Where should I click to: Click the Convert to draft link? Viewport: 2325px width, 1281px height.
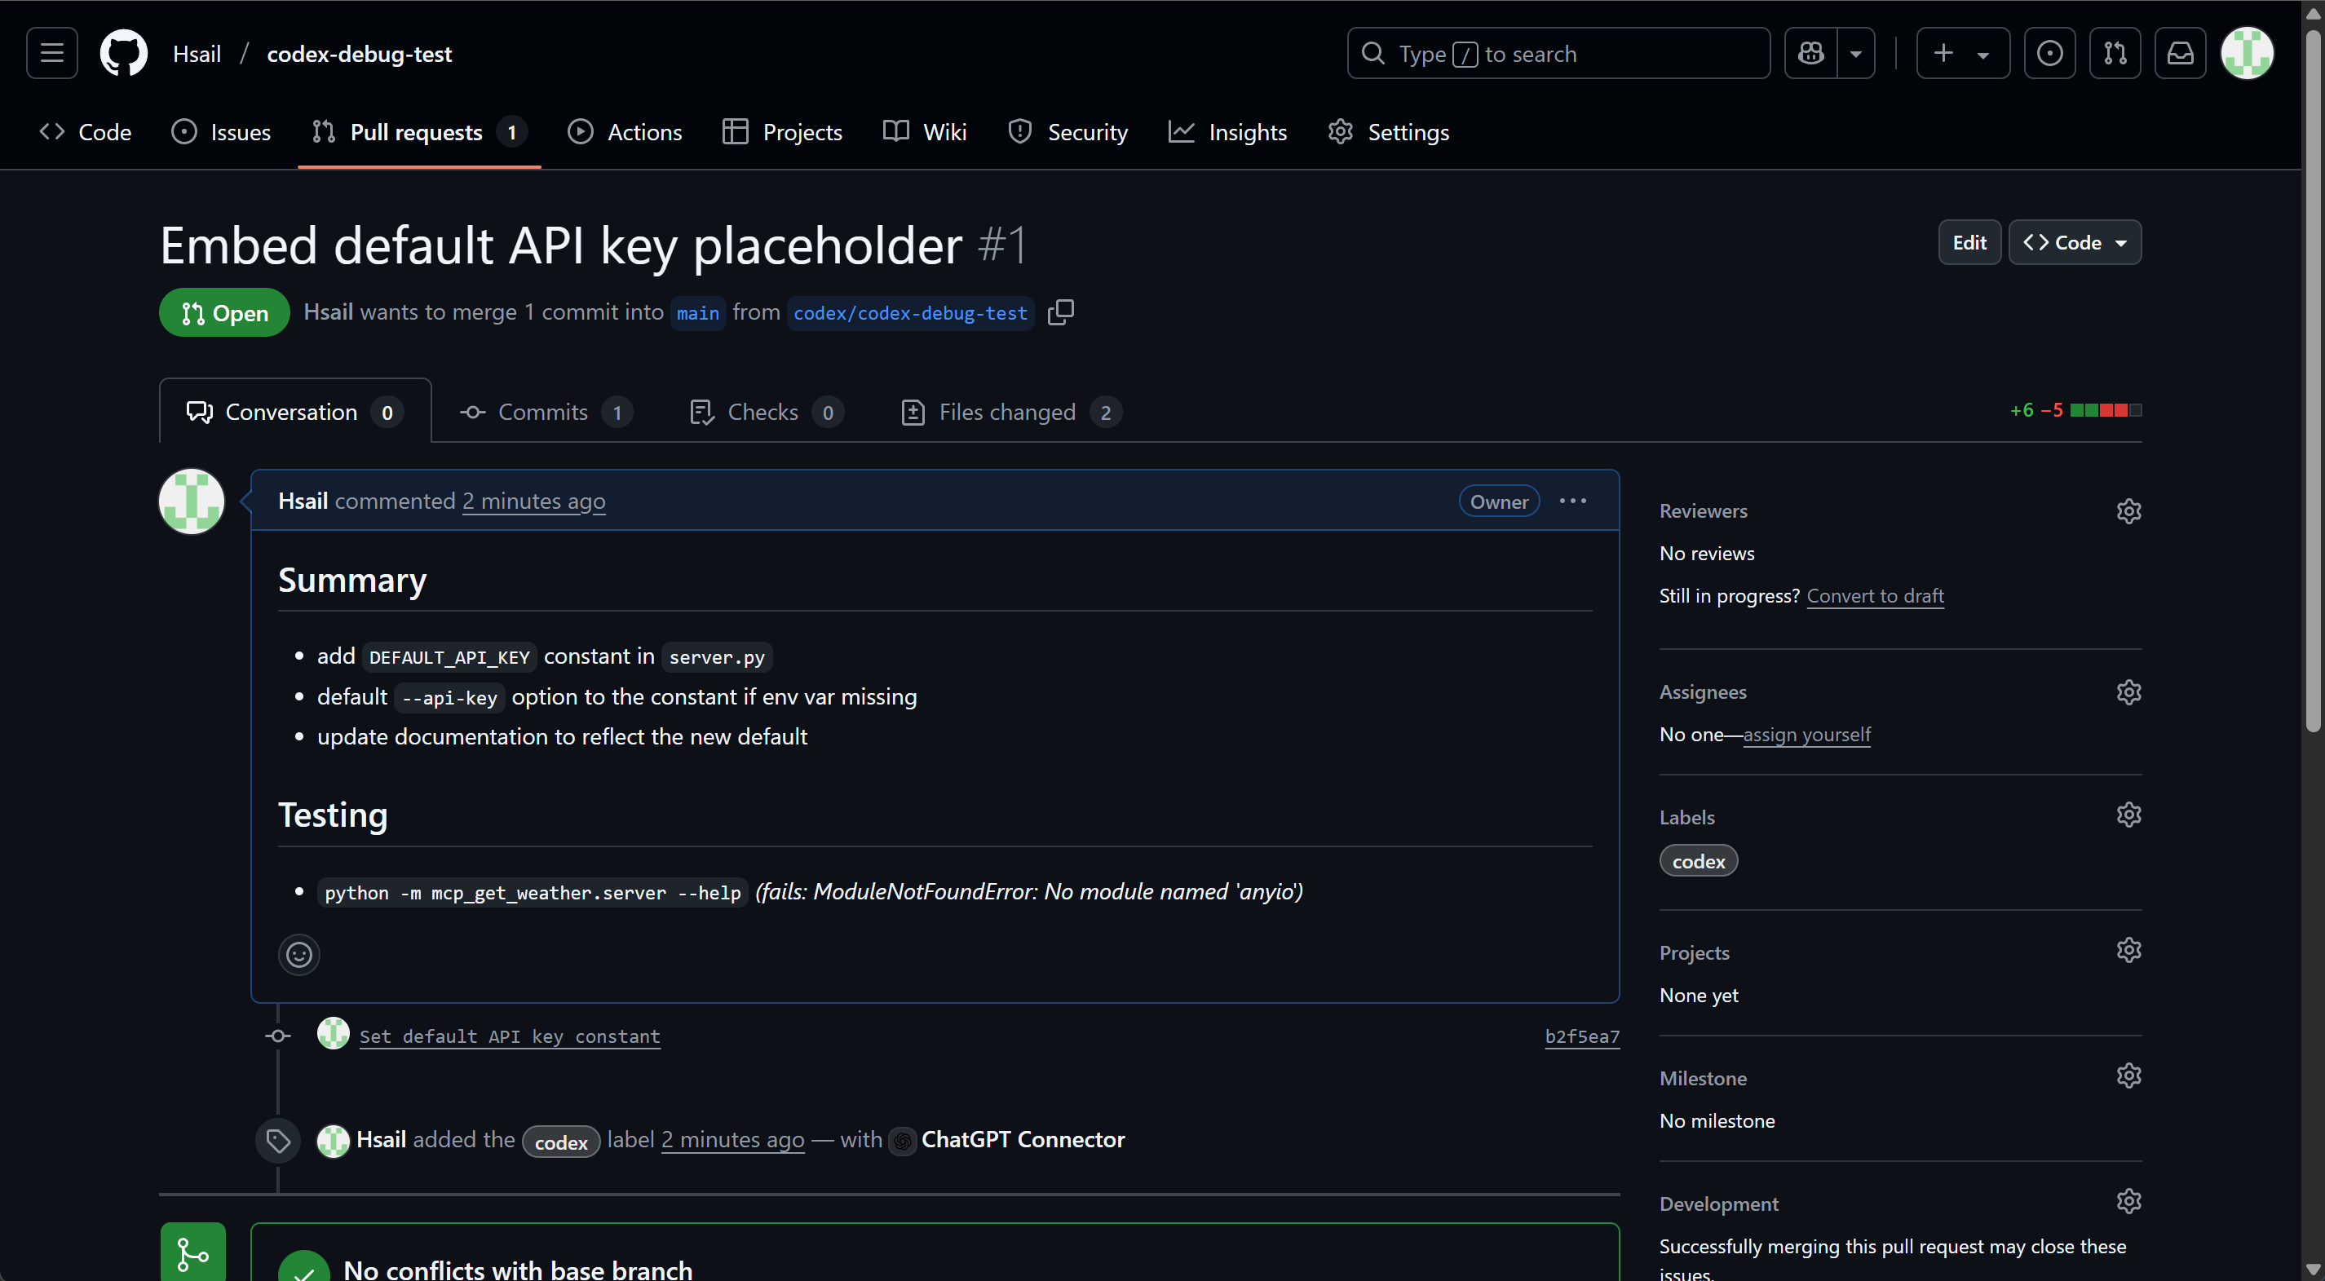pyautogui.click(x=1875, y=596)
